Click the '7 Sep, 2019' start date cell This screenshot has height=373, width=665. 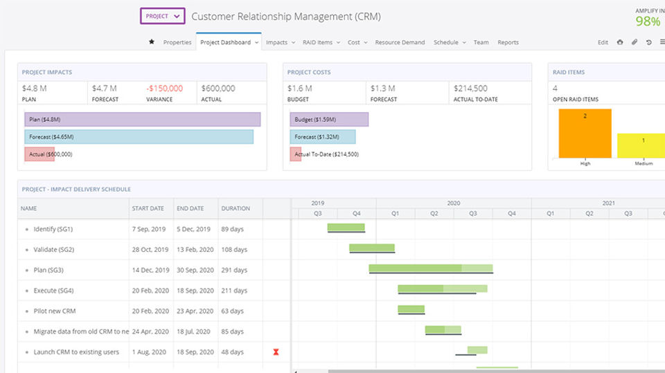[x=149, y=229]
